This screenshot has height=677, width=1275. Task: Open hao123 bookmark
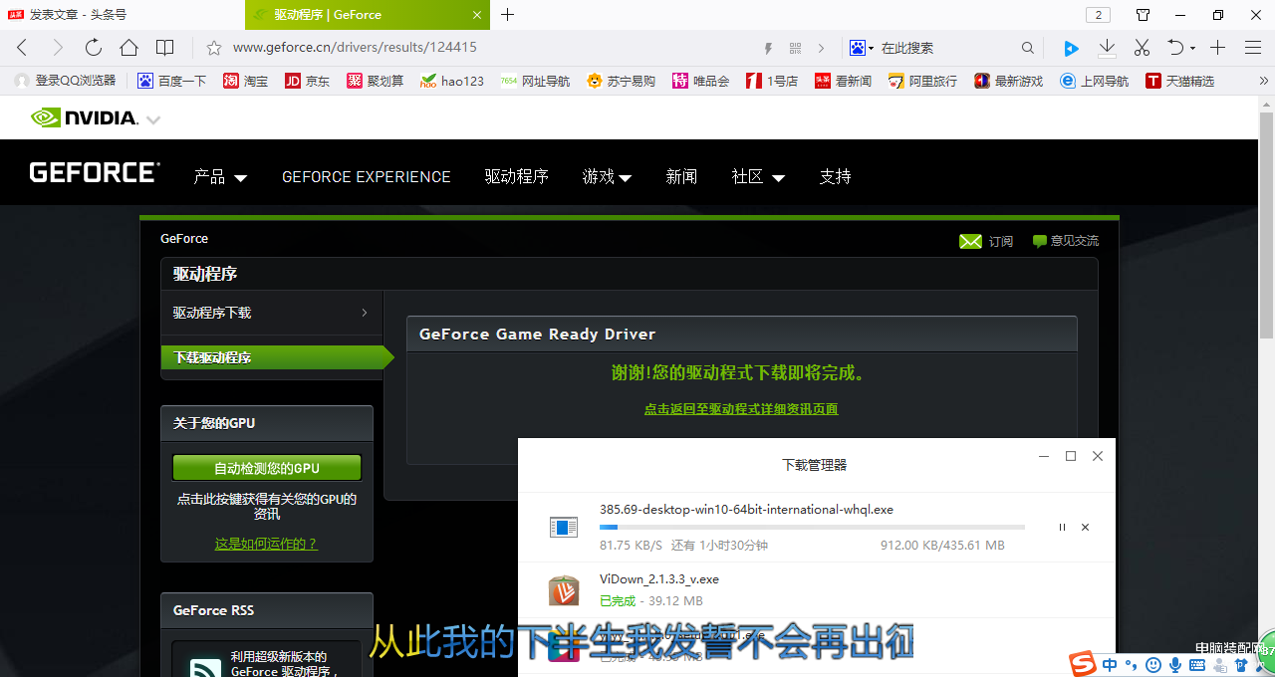[452, 81]
